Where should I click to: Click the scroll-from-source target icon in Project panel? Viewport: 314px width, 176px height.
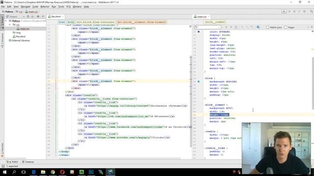[28, 17]
